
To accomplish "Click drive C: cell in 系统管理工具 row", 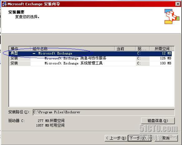I will [x=143, y=63].
